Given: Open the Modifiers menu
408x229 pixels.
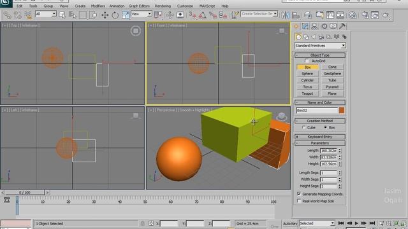Looking at the screenshot, I should [98, 6].
